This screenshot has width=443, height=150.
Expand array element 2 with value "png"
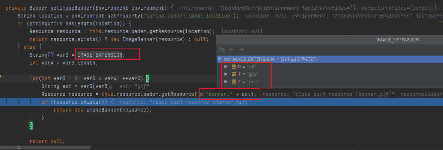click(x=226, y=82)
